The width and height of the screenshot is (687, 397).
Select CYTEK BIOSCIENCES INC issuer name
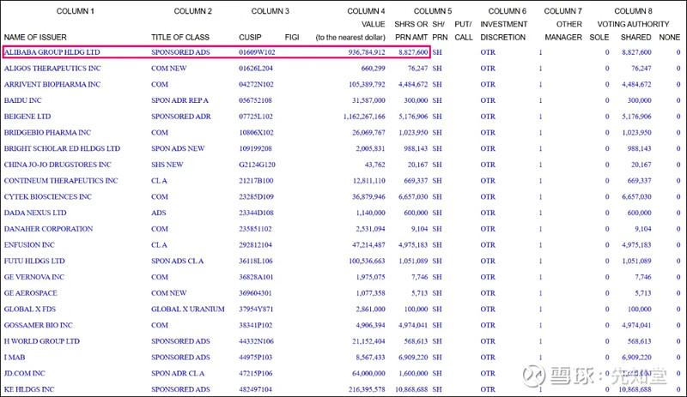(48, 196)
